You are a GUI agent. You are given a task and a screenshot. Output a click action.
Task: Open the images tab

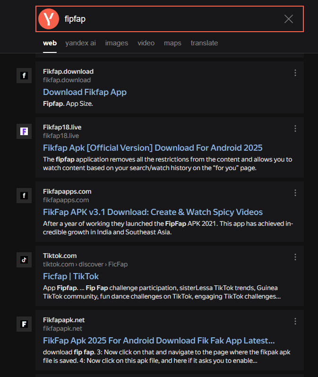[117, 43]
